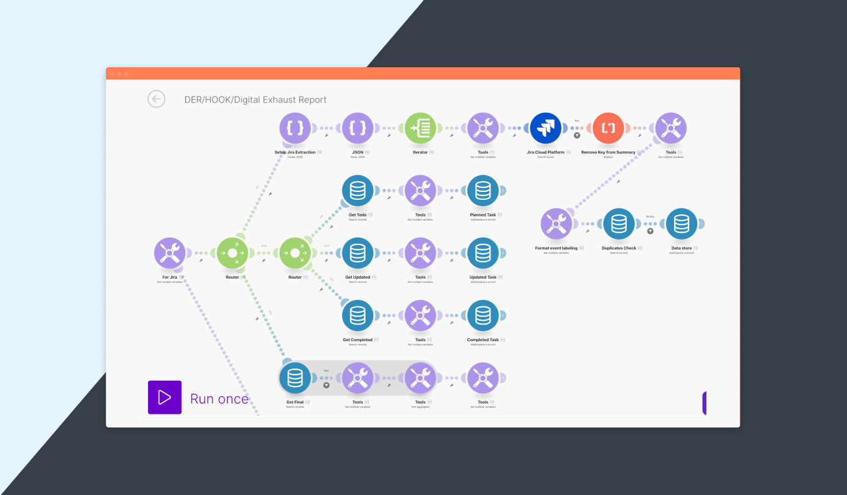Open the Key filter after Jira Cloud Platform
This screenshot has height=495, width=847.
577,135
